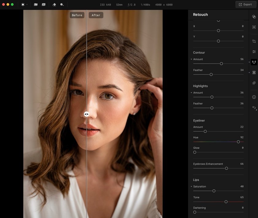The height and width of the screenshot is (218, 258).
Task: Open the adjustments sliders panel icon
Action: 254,52
